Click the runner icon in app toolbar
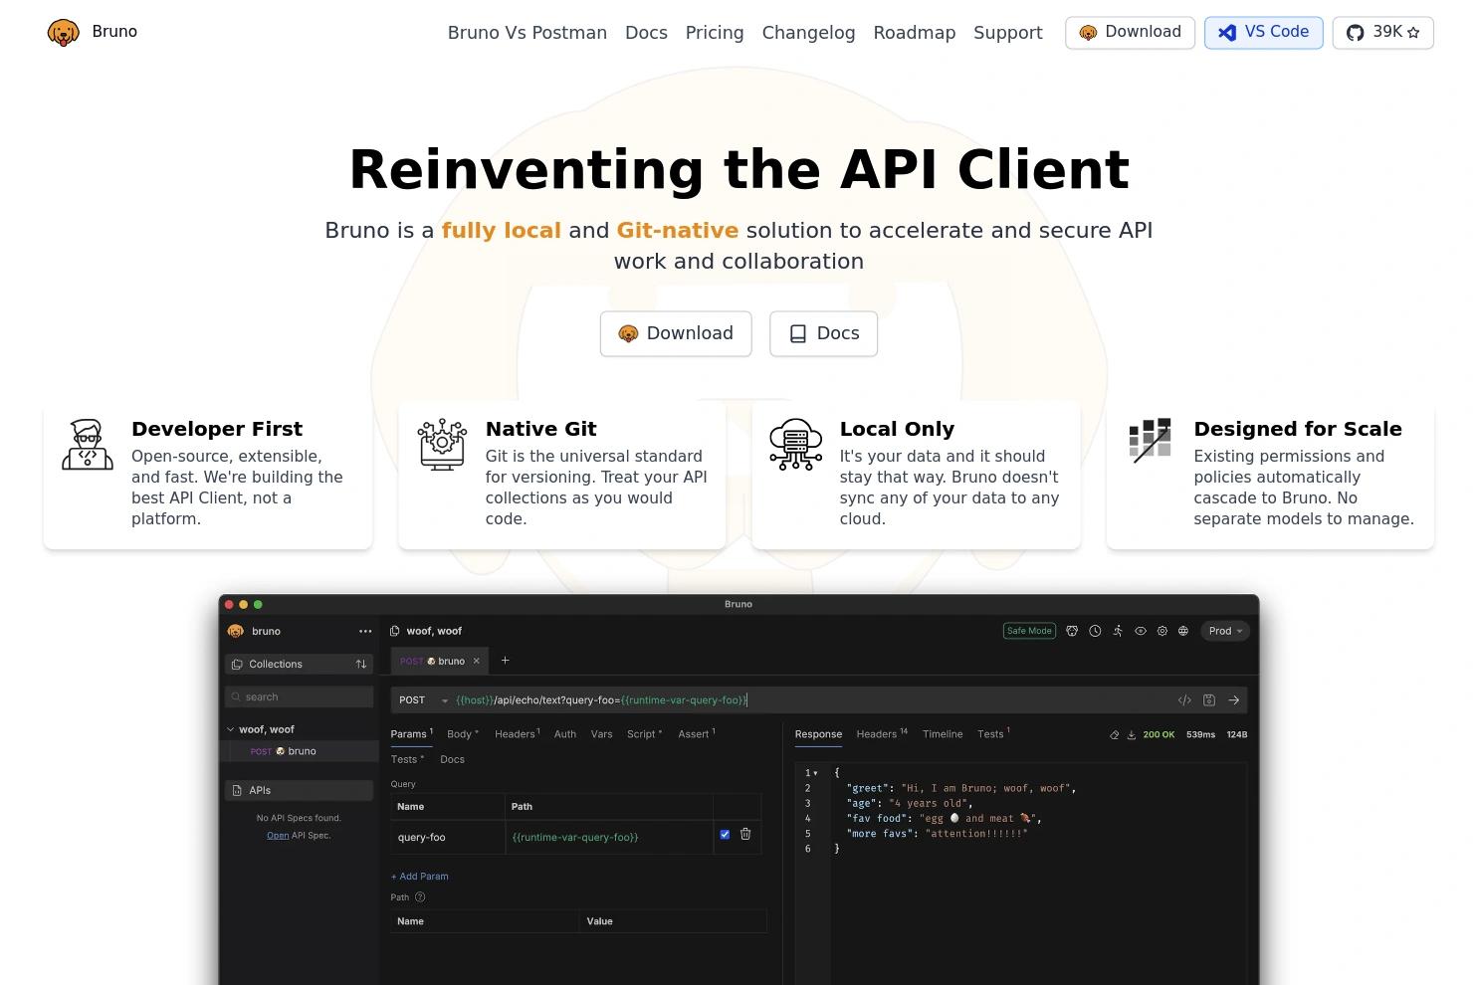 (x=1118, y=631)
